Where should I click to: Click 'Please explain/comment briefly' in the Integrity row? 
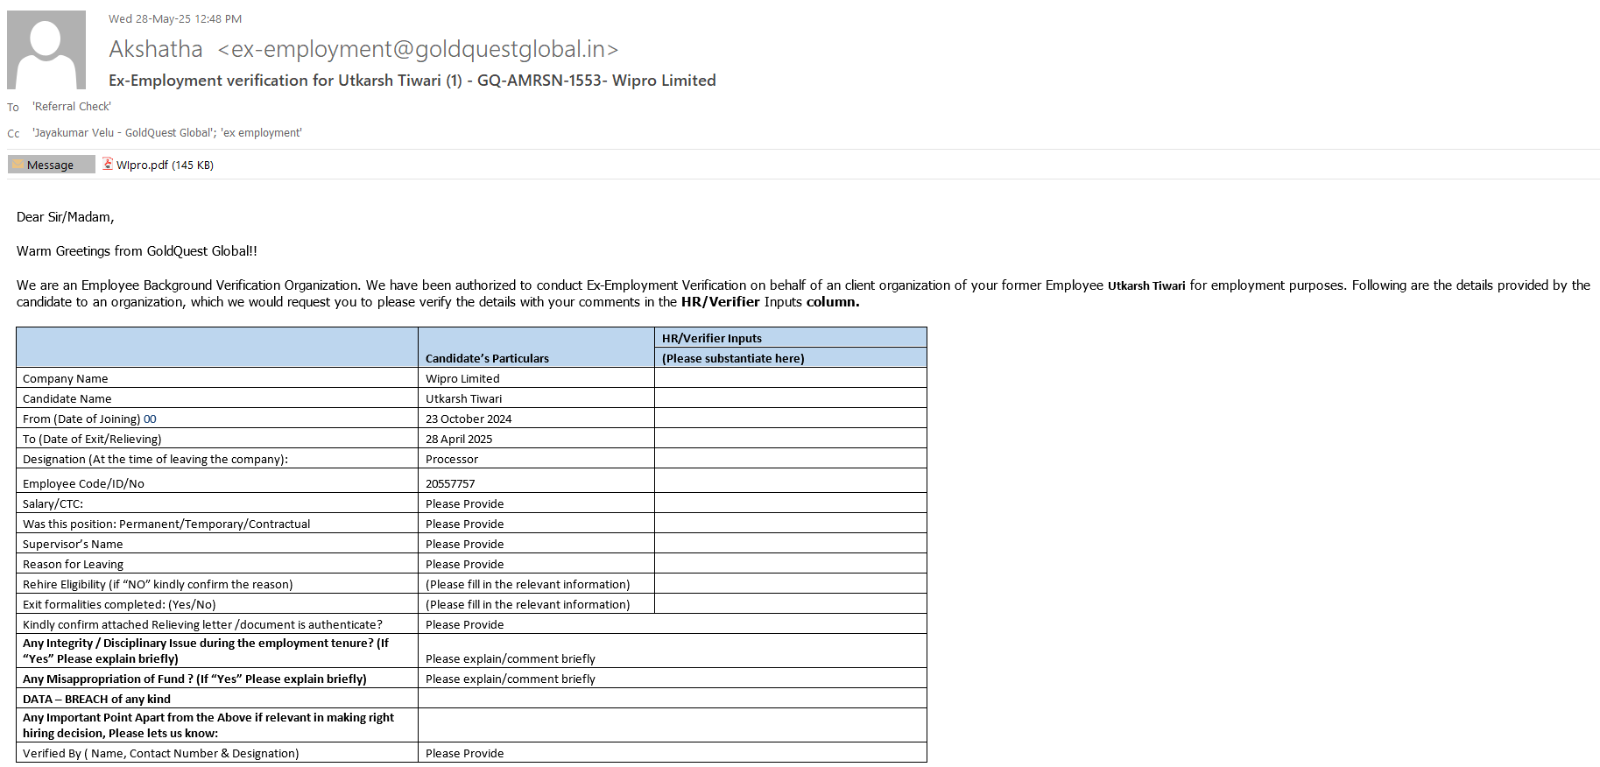pyautogui.click(x=511, y=658)
